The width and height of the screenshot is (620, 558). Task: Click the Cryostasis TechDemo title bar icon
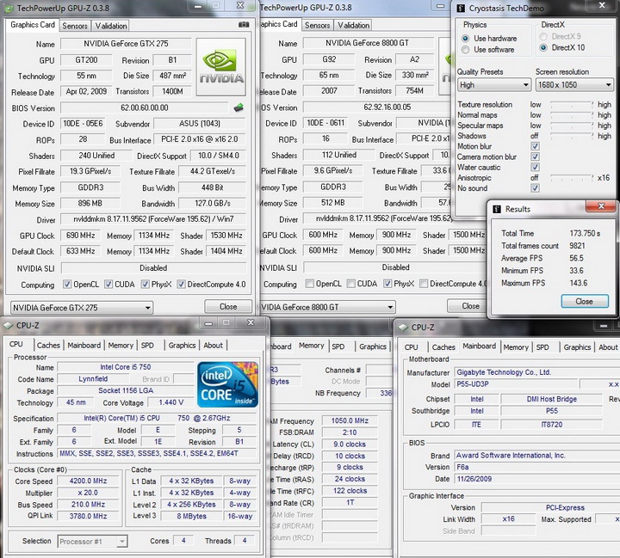coord(461,9)
